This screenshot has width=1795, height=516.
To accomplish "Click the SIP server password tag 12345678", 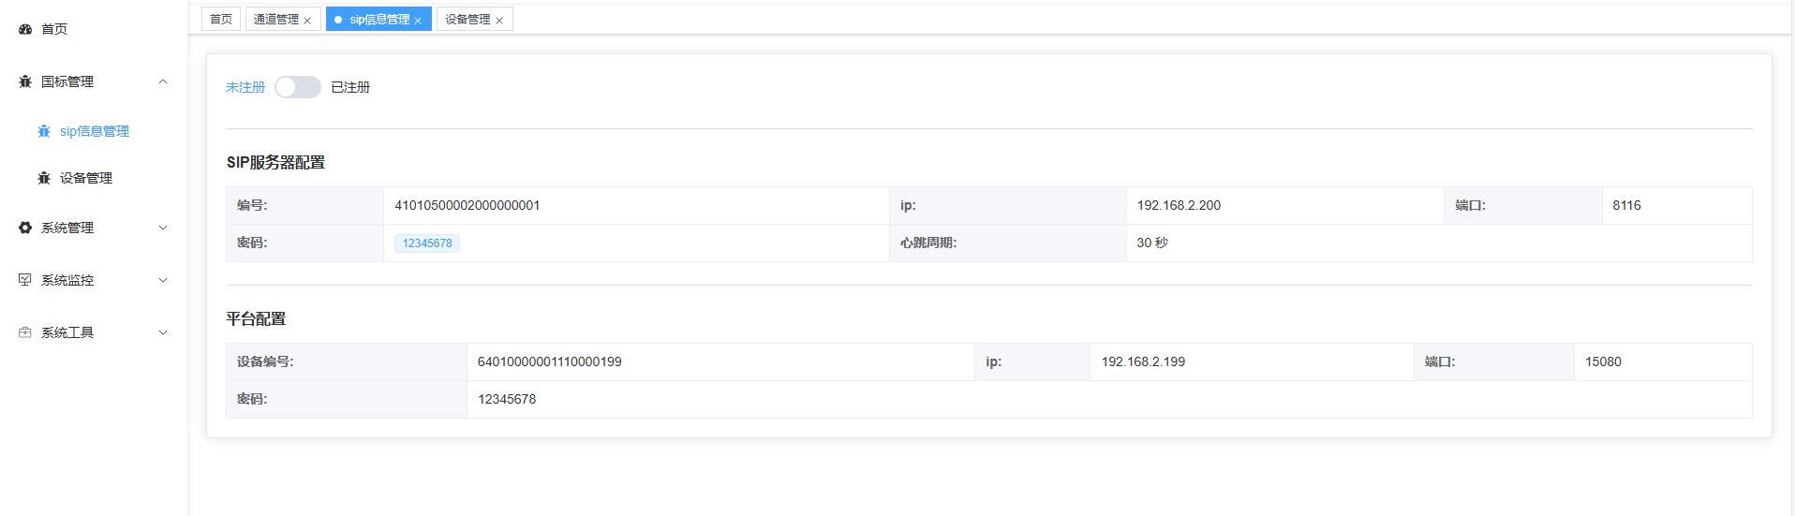I will point(427,243).
